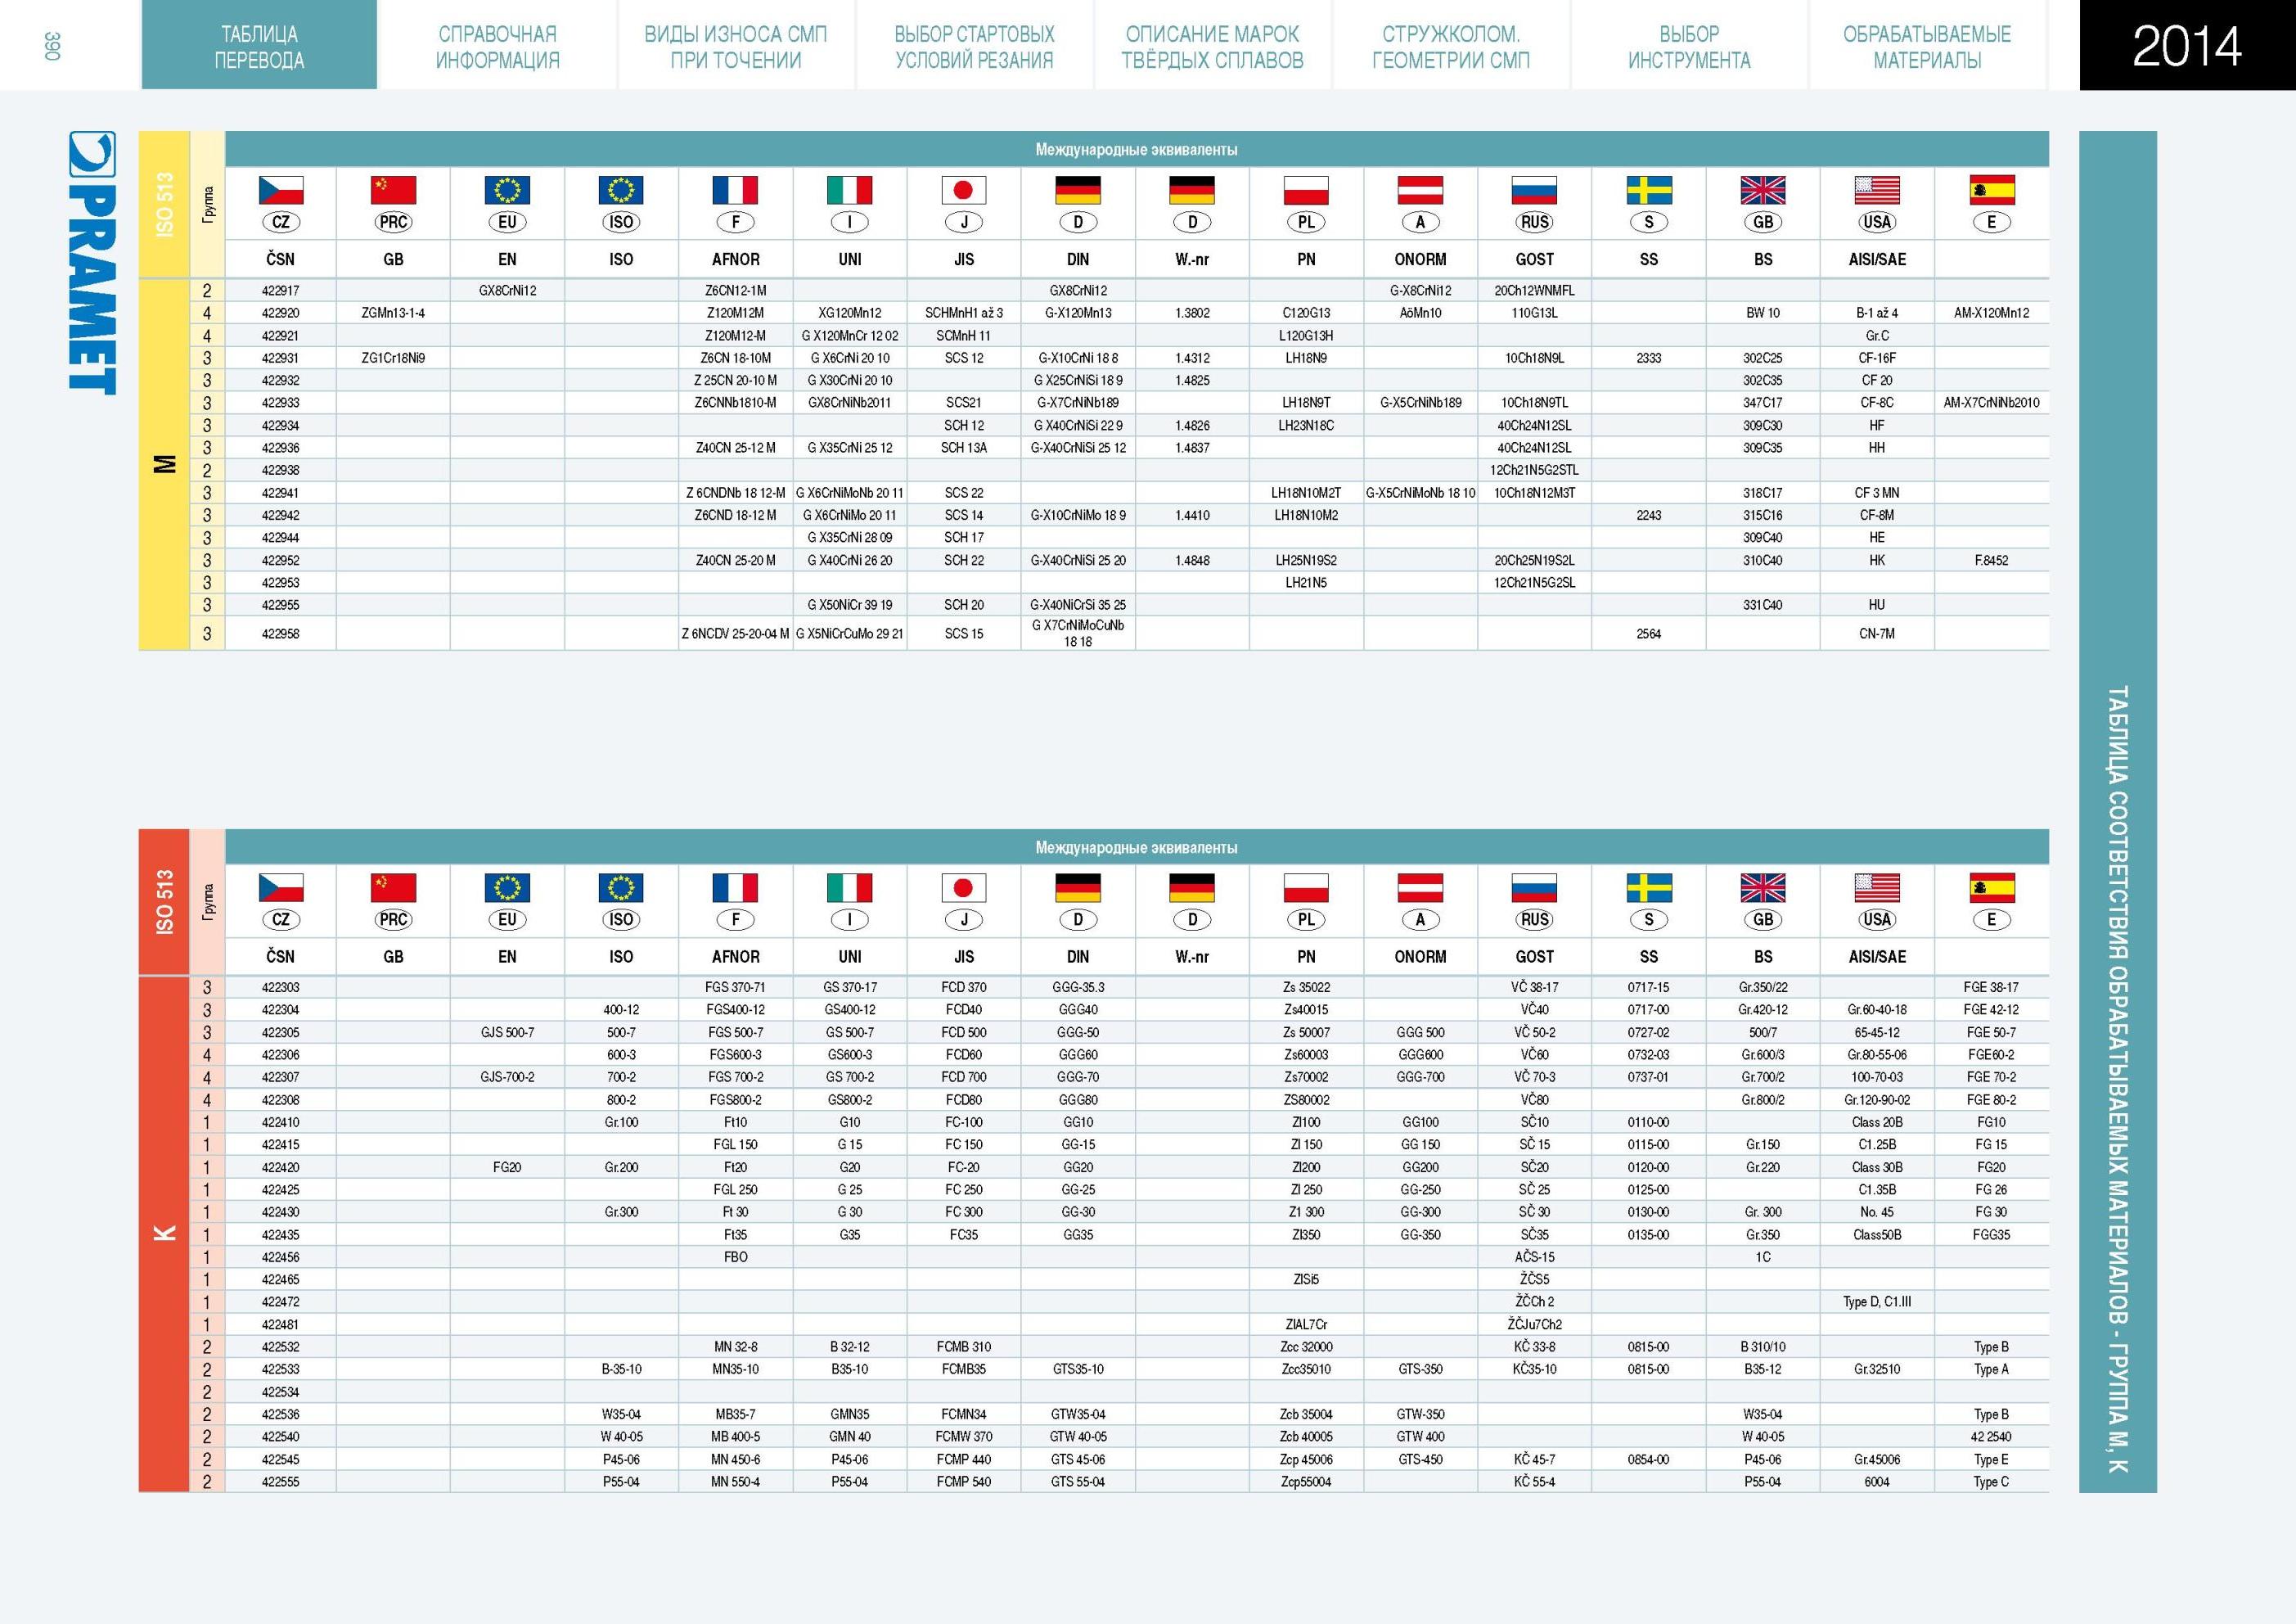Click the vertical title ТАБЛИЦА СООТВЕТСТВИЯ ОБРАБАТЫВАЕМЫХ МАТЕРИАЛОВ
The image size is (2296, 1624).
pyautogui.click(x=2117, y=1079)
